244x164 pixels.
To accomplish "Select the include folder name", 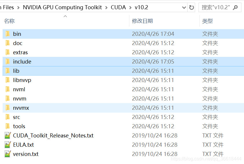I will click(22, 62).
